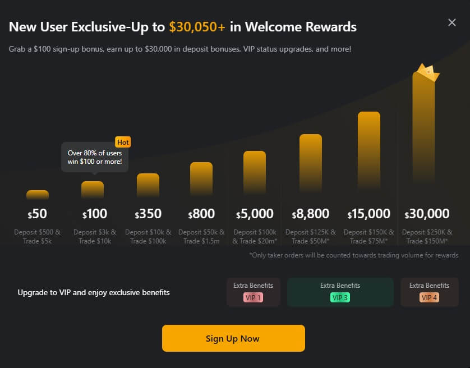This screenshot has height=368, width=470.
Task: Click the $50 reward tier label
Action: 37,214
